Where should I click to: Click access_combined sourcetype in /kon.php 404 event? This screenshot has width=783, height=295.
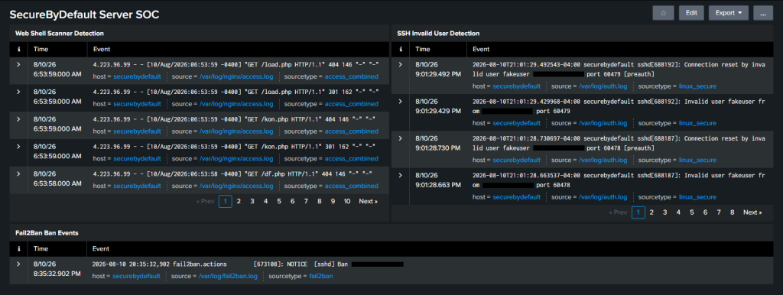(x=351, y=131)
